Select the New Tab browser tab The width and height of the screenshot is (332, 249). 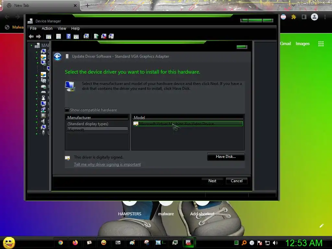tap(41, 6)
